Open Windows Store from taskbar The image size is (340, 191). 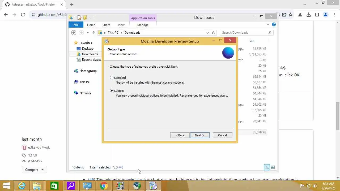pyautogui.click(x=54, y=186)
